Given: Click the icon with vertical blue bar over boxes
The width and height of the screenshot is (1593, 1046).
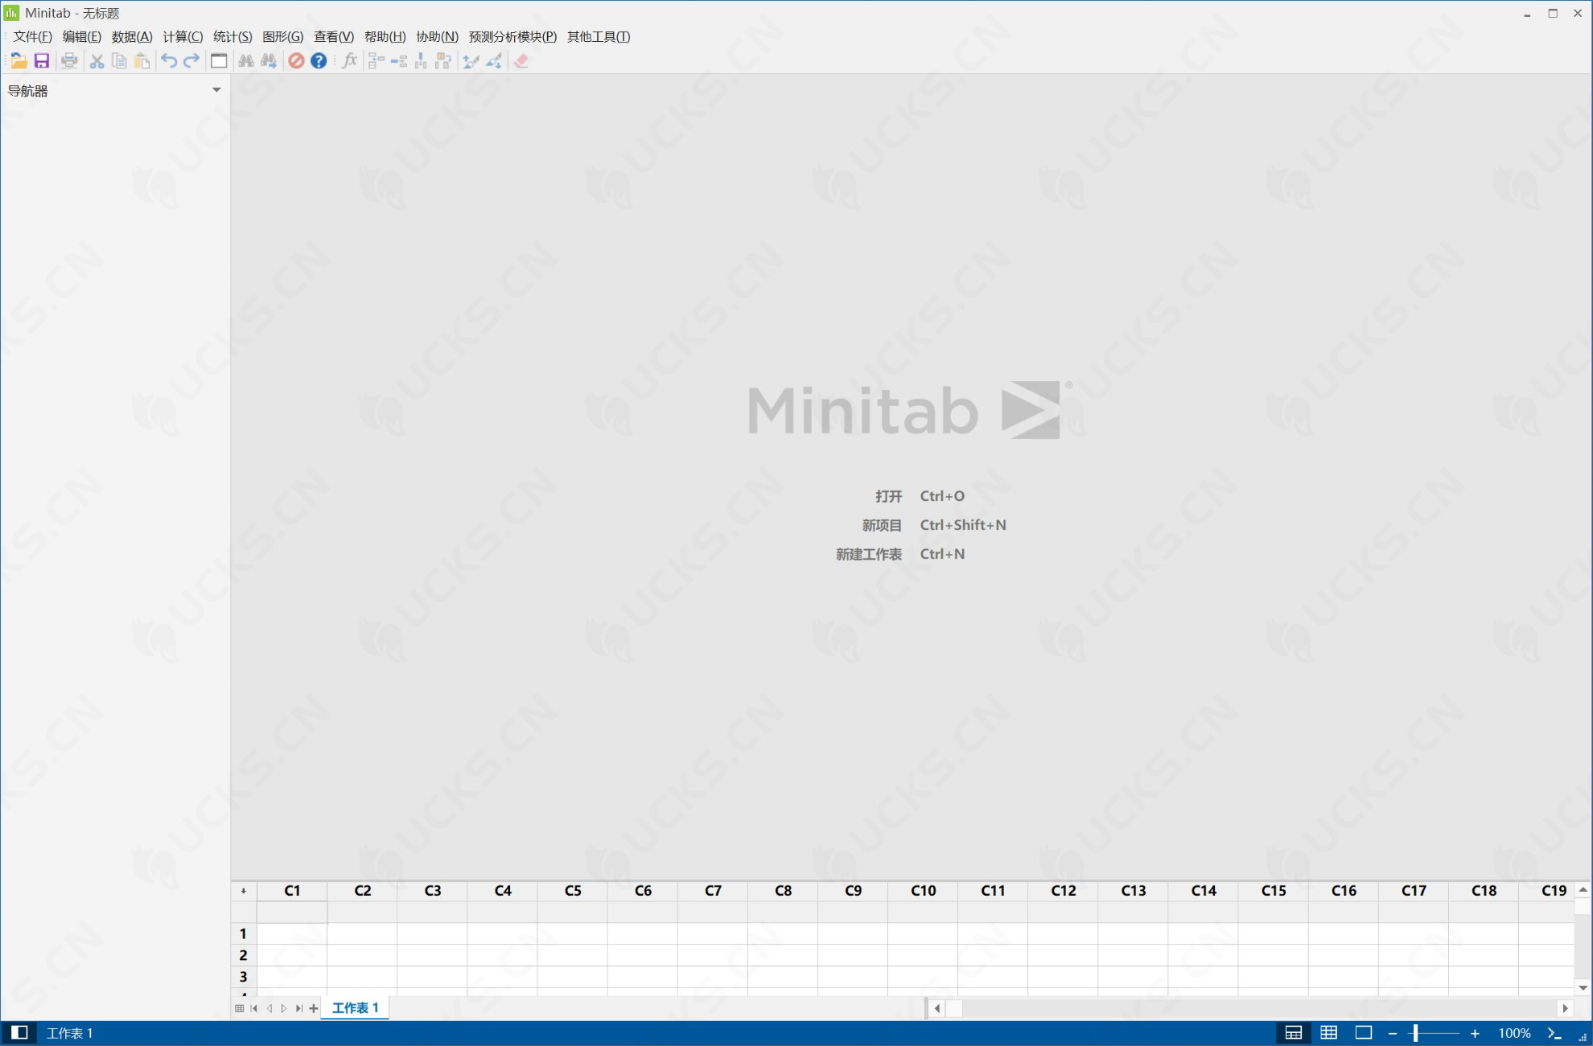Looking at the screenshot, I should click(x=421, y=61).
